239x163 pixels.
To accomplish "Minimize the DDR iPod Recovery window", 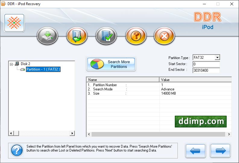I will (204, 4).
